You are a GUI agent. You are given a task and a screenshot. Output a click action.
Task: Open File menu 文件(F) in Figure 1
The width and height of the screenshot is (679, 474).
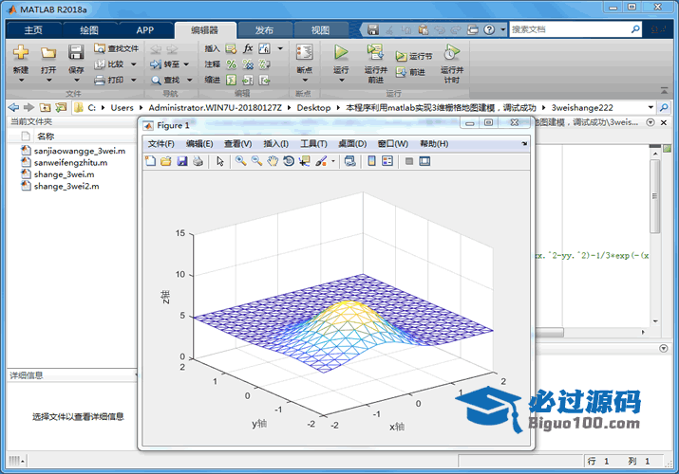pos(161,143)
